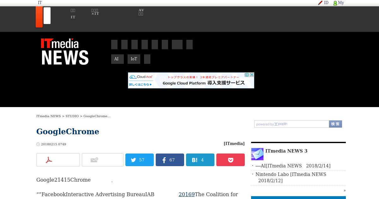Click the first gray category tab box
The width and height of the screenshot is (379, 199).
pyautogui.click(x=114, y=45)
